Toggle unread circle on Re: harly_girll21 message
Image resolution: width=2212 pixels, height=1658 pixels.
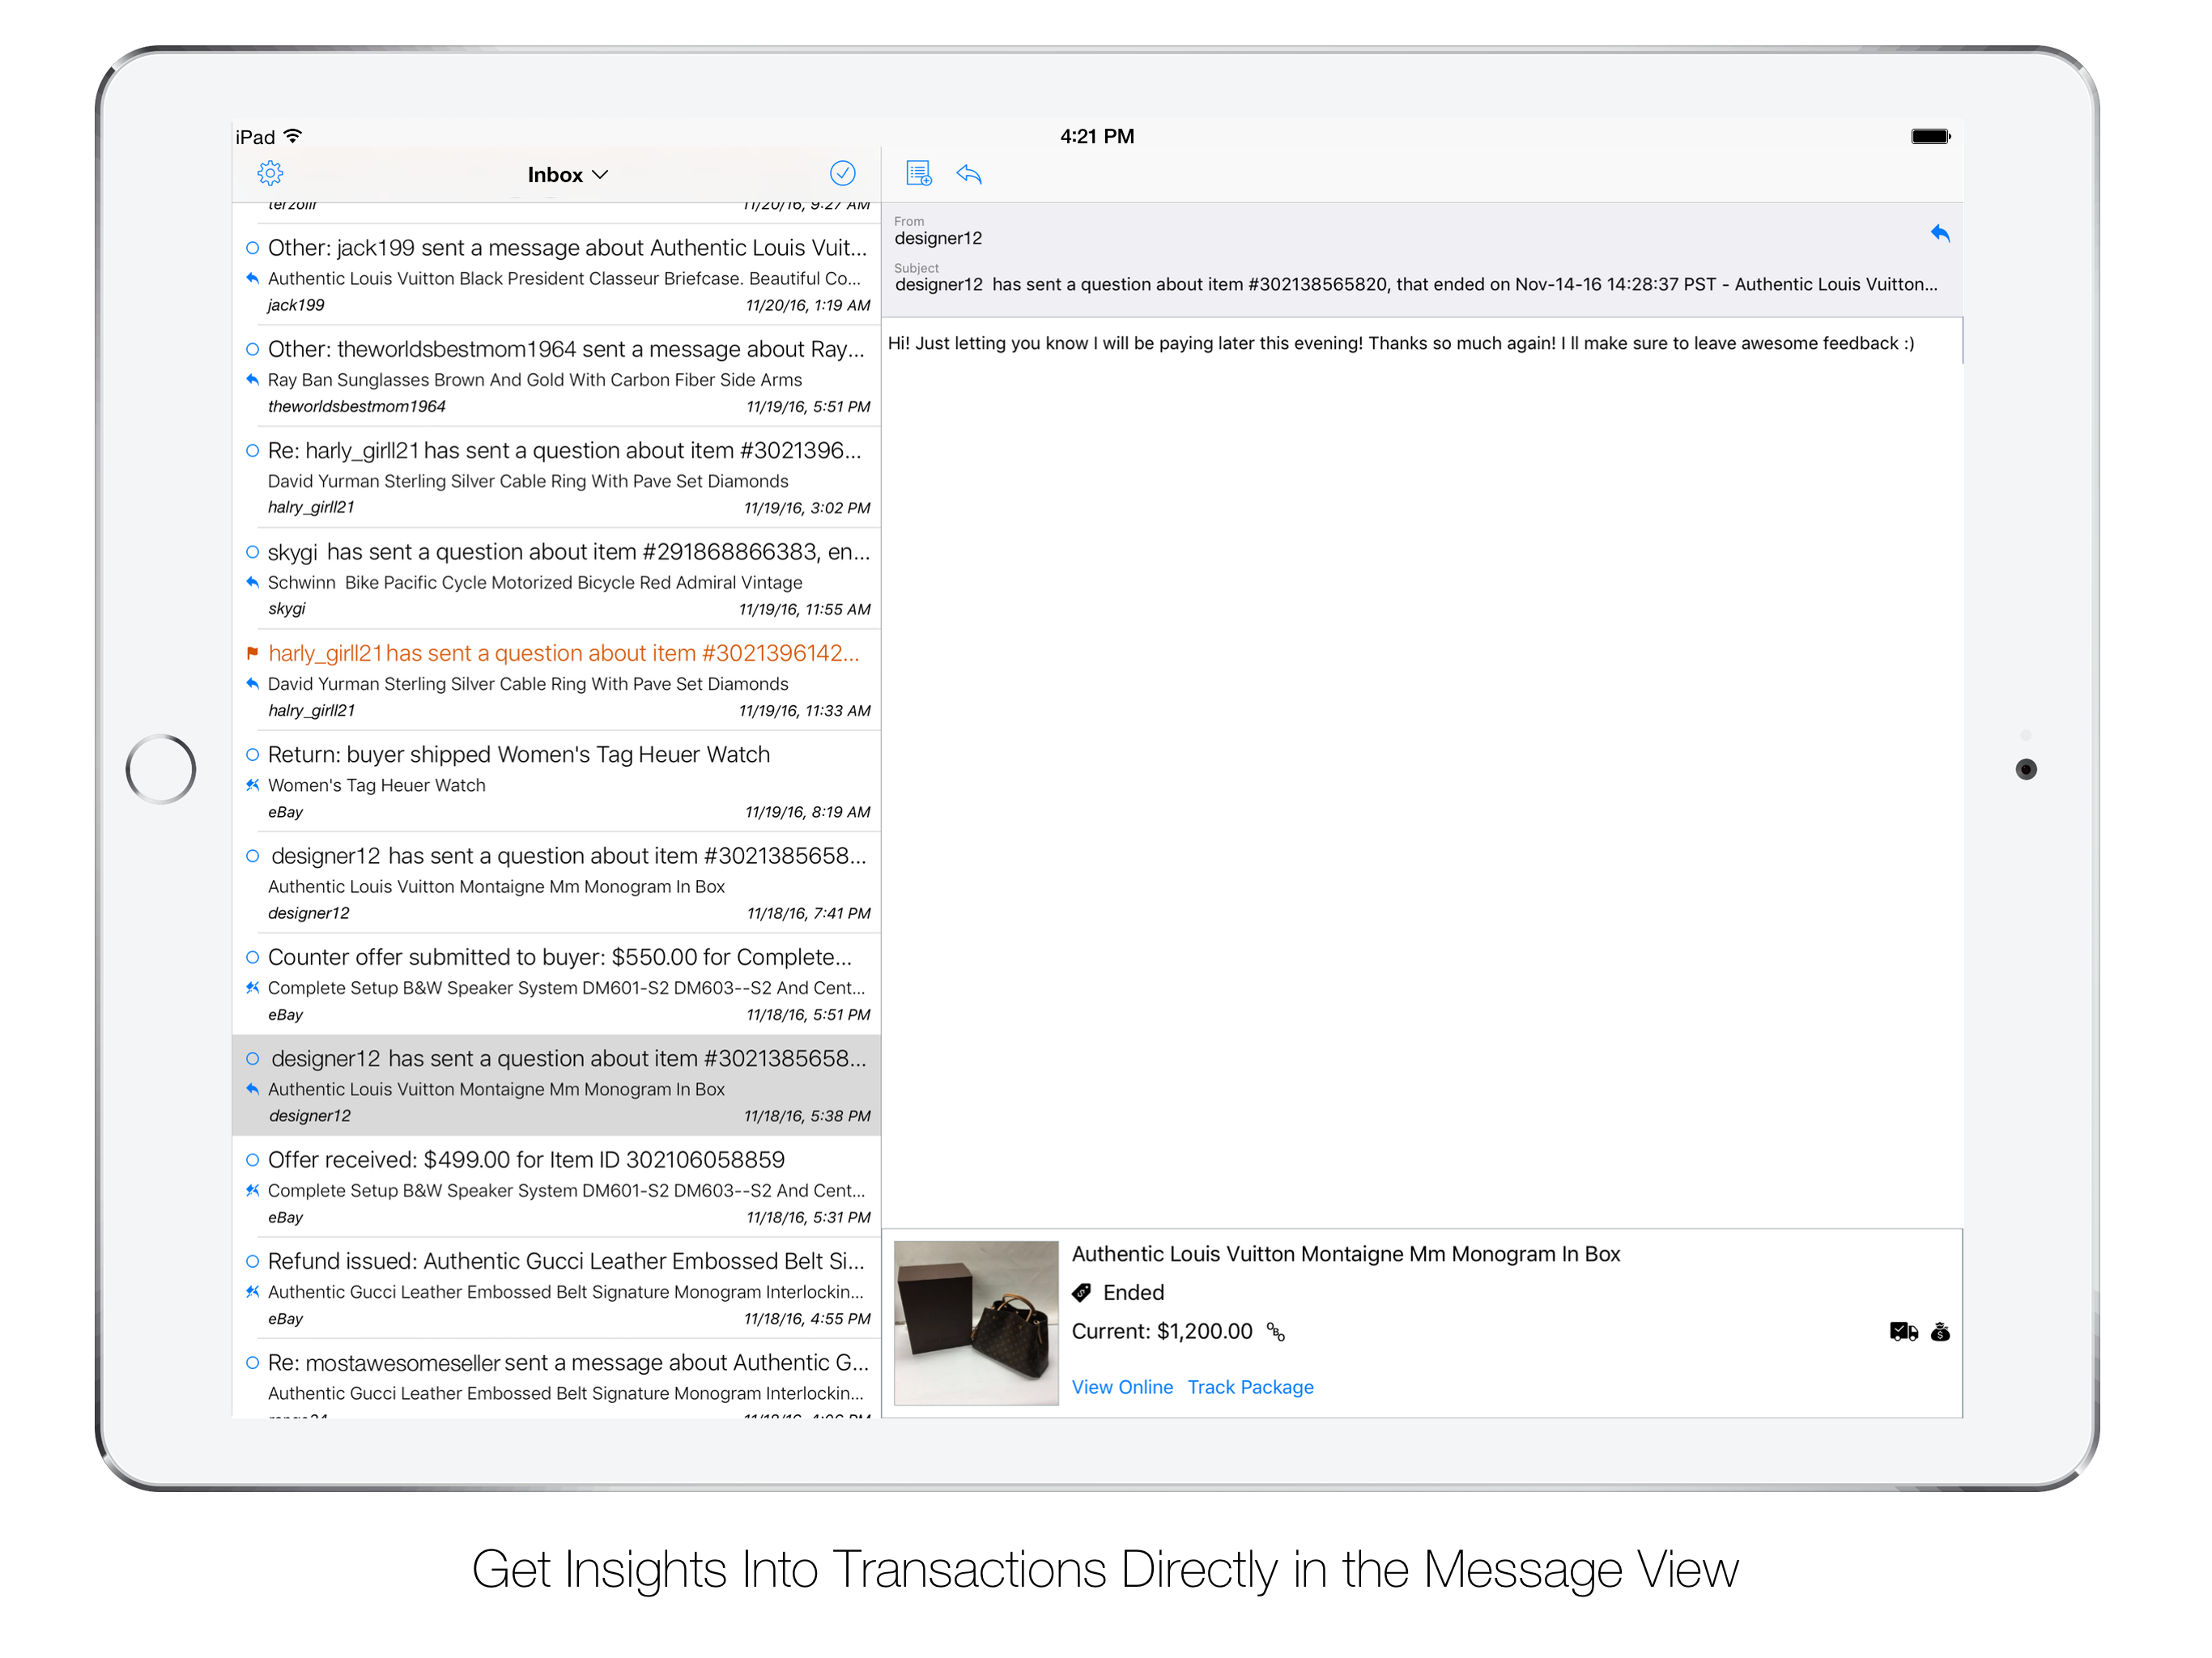(x=252, y=451)
